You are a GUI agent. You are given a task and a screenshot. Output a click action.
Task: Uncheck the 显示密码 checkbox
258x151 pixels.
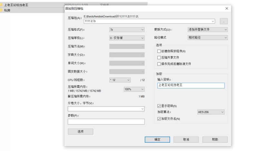[159, 106]
